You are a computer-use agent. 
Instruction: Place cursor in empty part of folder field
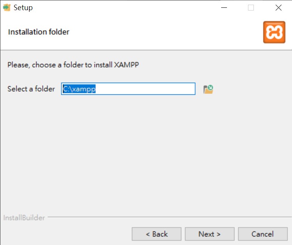click(145, 89)
